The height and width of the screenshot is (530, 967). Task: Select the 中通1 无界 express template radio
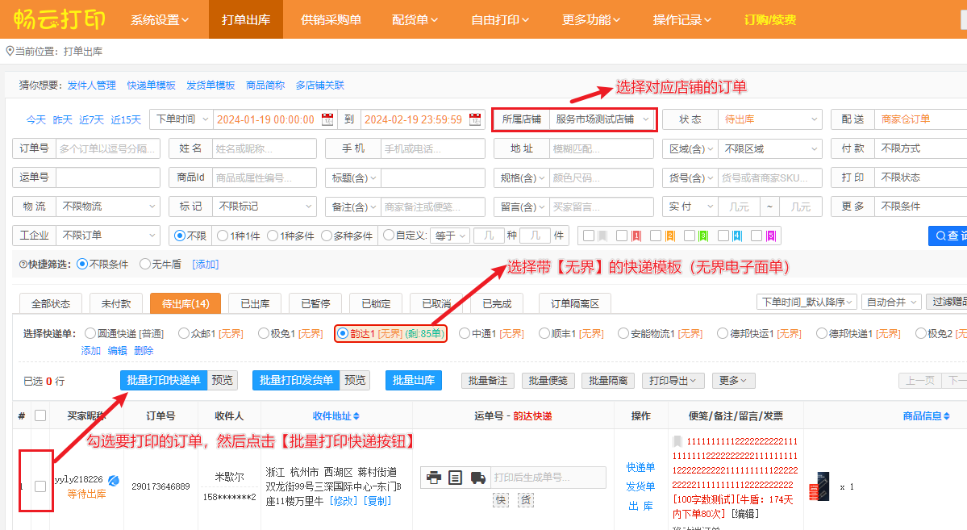[x=465, y=333]
